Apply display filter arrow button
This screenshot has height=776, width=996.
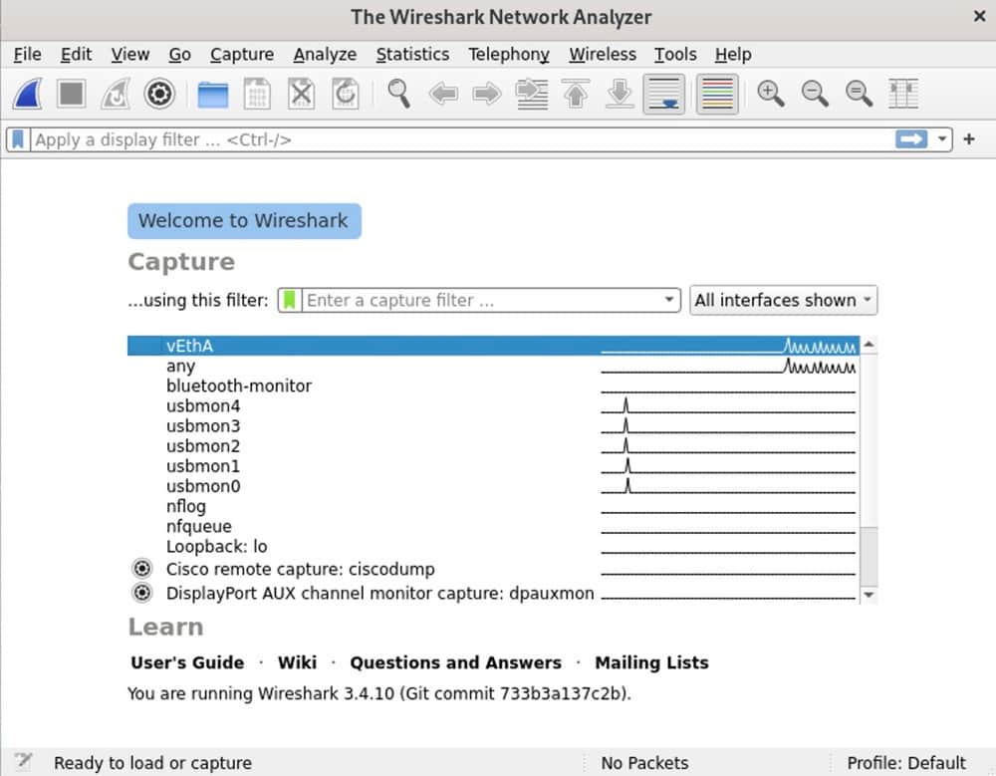(911, 138)
